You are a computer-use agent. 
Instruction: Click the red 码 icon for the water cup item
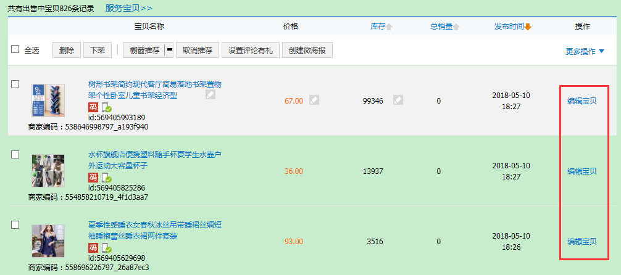pyautogui.click(x=93, y=178)
